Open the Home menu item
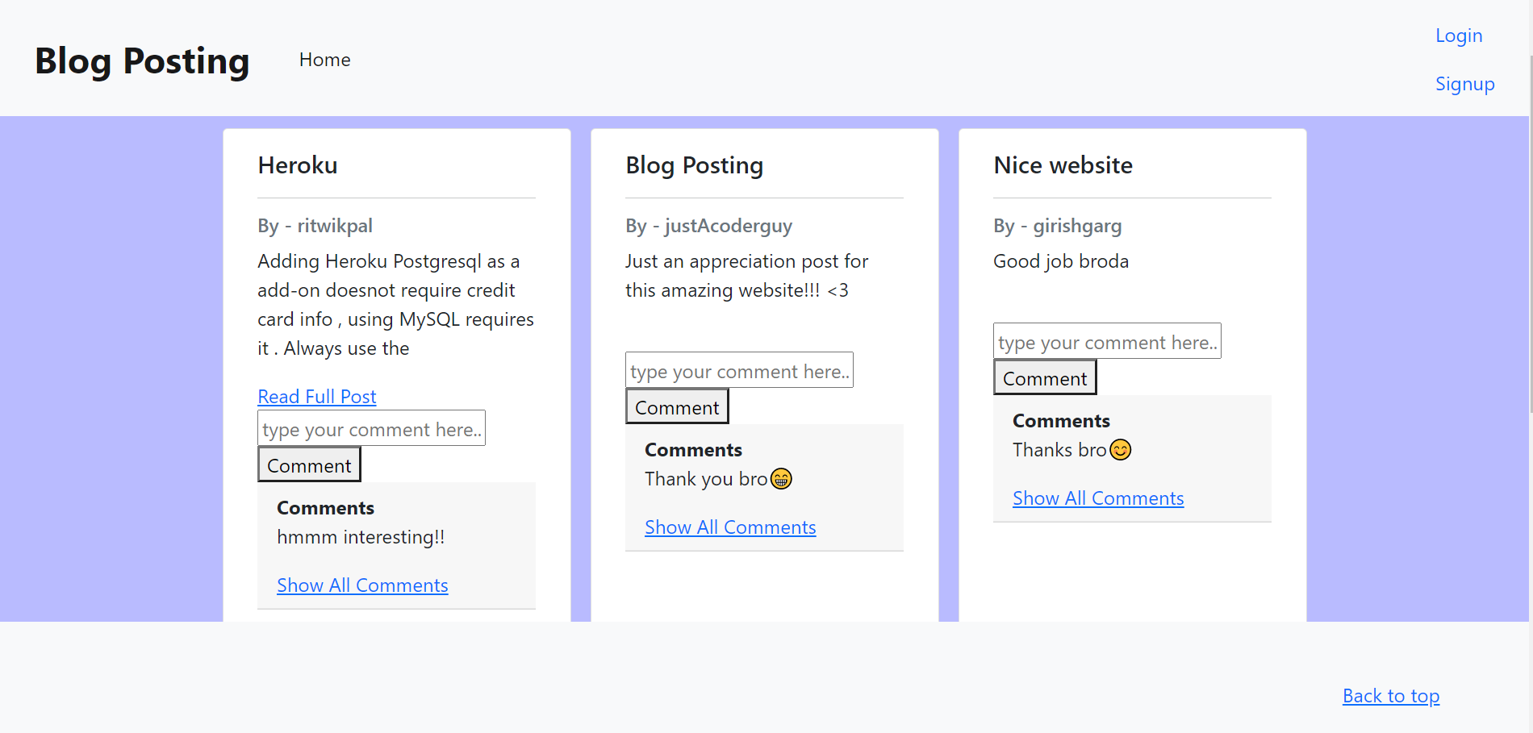The width and height of the screenshot is (1533, 733). point(324,60)
